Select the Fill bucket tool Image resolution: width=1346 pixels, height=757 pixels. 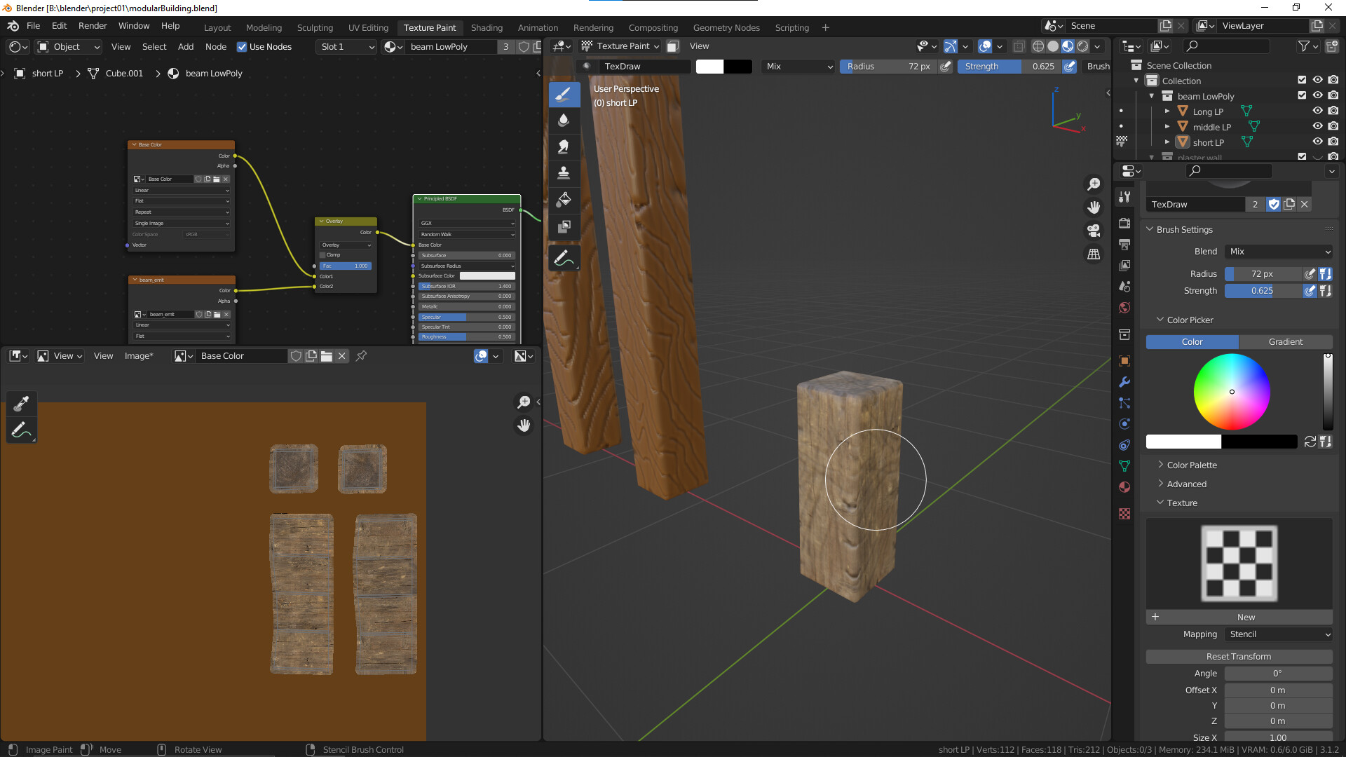coord(564,200)
